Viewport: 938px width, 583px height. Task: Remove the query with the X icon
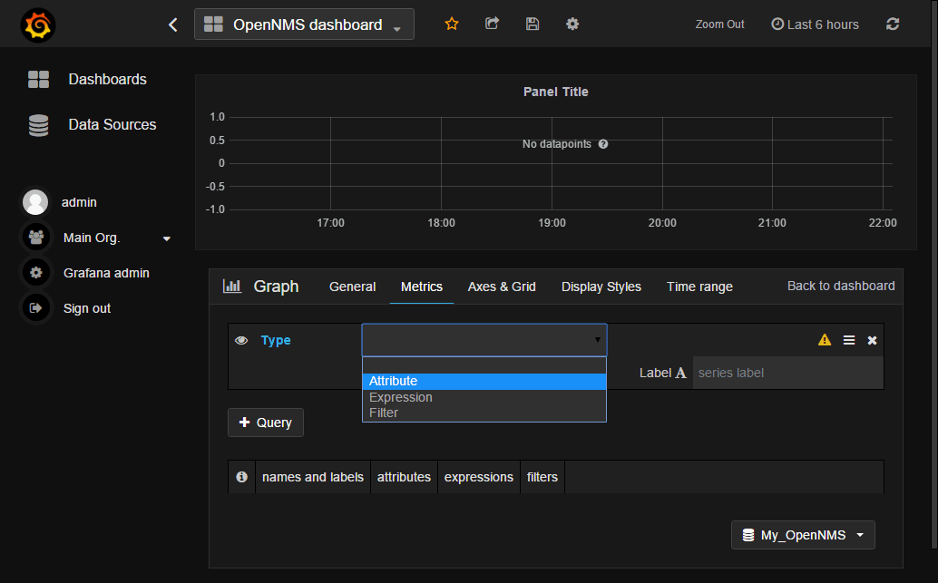872,340
